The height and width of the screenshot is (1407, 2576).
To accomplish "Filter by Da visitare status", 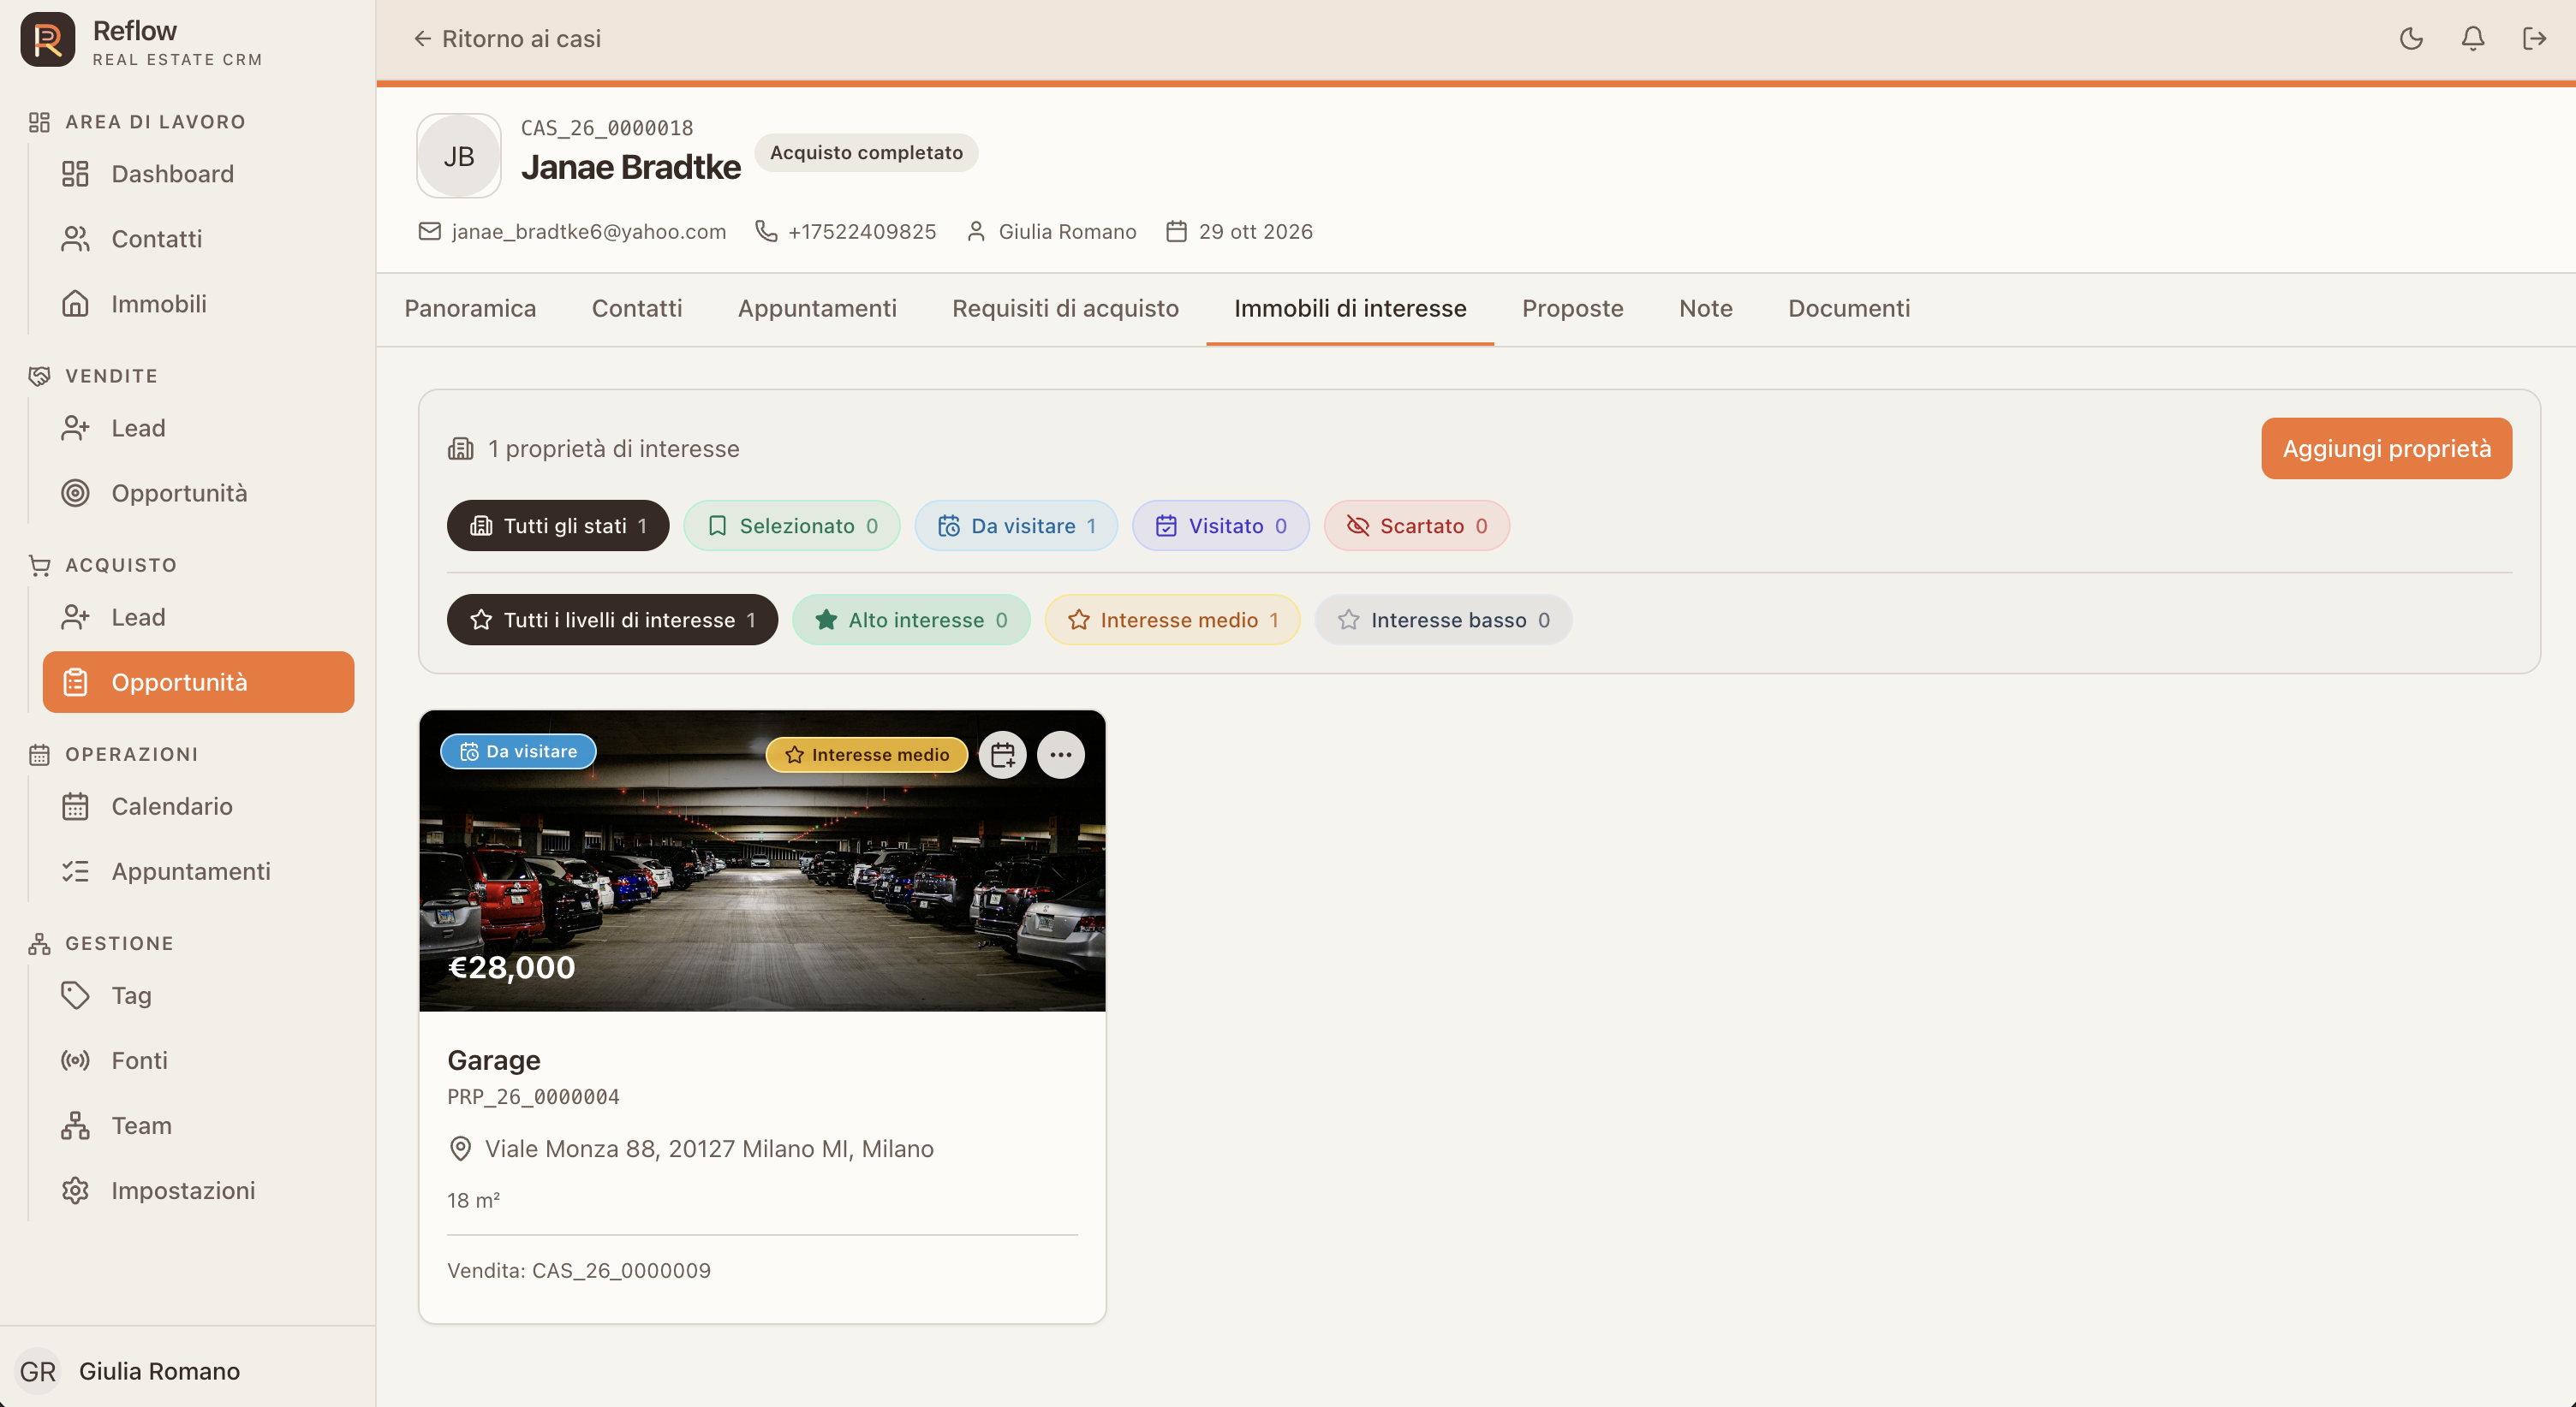I will 1016,525.
